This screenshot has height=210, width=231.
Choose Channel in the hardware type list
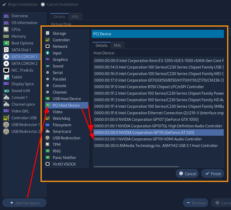point(67,92)
